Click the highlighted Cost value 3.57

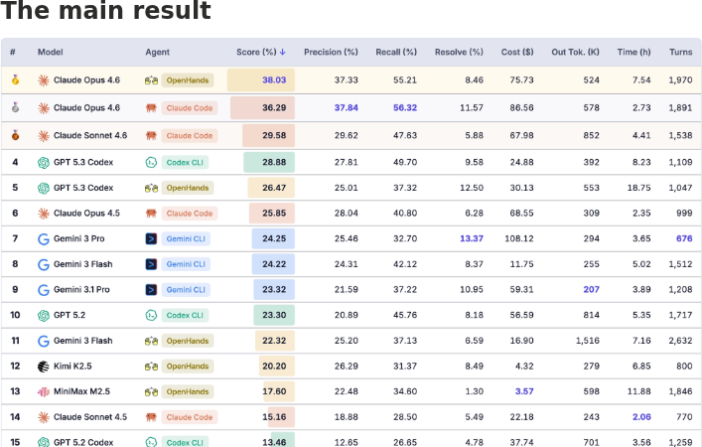(524, 391)
